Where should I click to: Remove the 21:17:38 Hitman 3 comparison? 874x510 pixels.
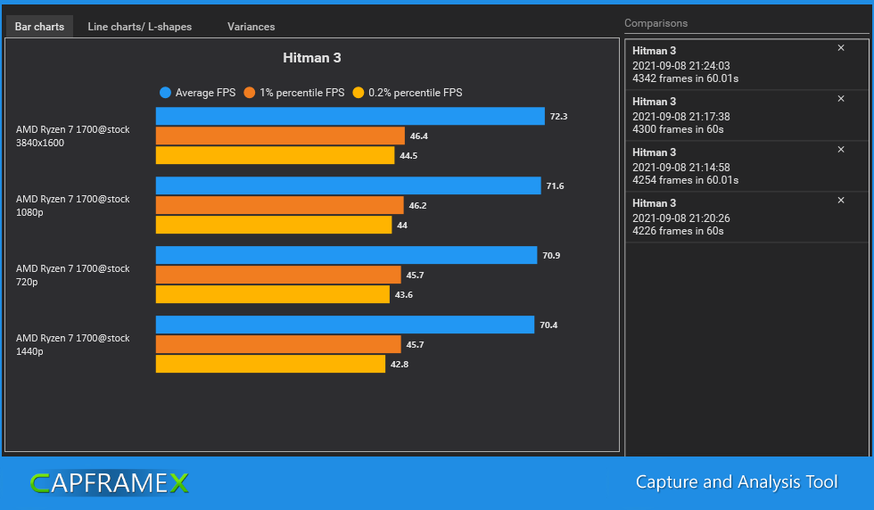tap(840, 99)
